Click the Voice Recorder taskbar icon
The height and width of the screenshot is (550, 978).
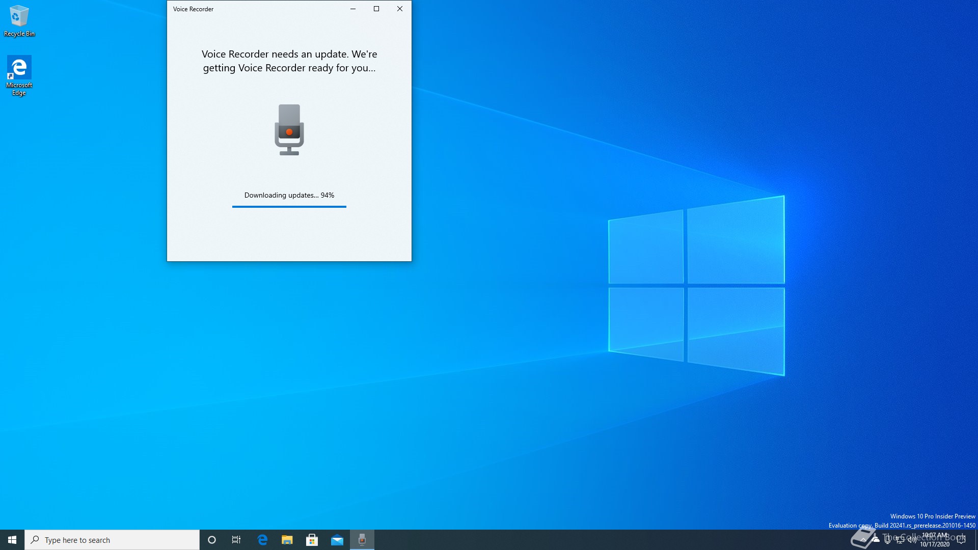point(362,540)
